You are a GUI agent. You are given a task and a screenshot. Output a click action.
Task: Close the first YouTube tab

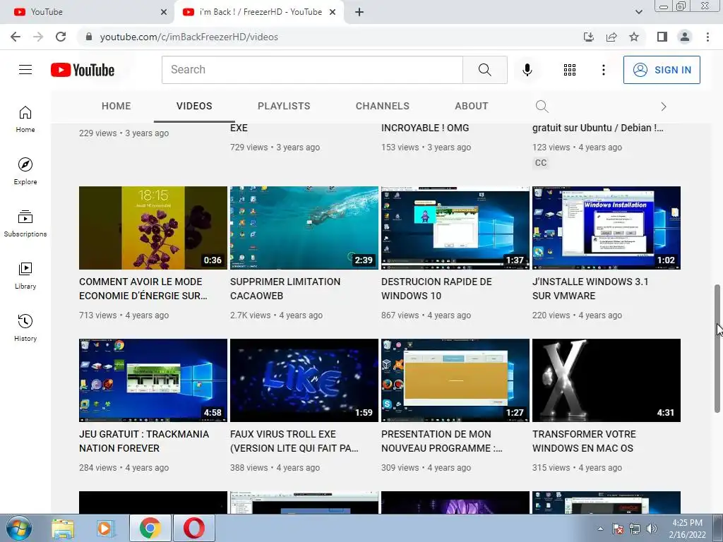164,12
